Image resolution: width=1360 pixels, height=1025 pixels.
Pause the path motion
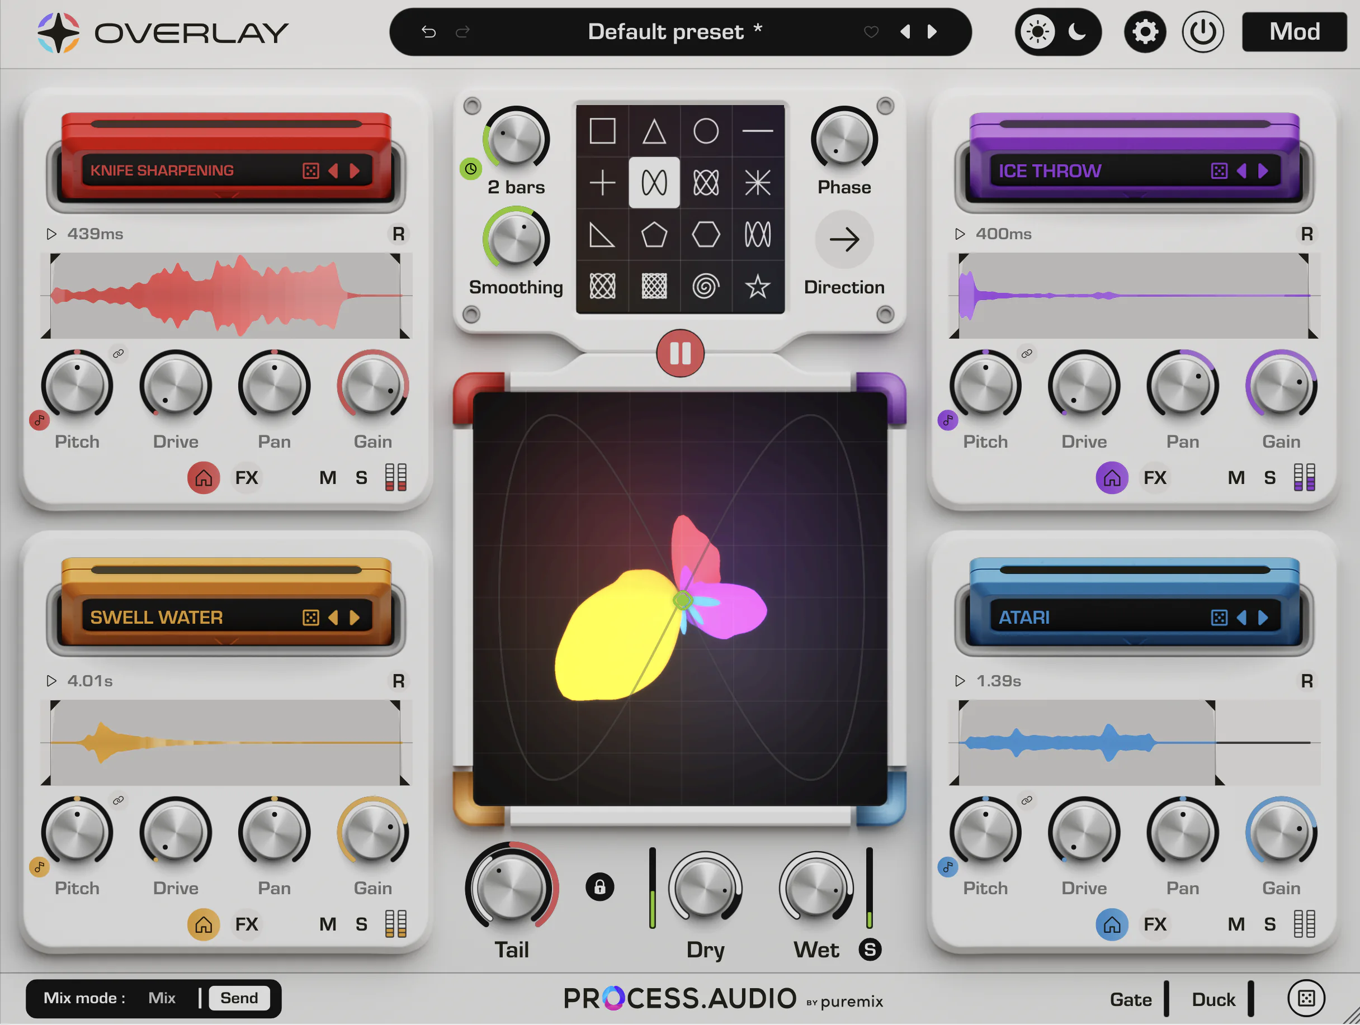[680, 353]
